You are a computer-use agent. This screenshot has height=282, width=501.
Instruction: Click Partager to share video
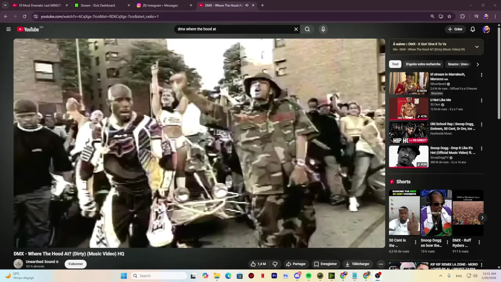click(296, 264)
